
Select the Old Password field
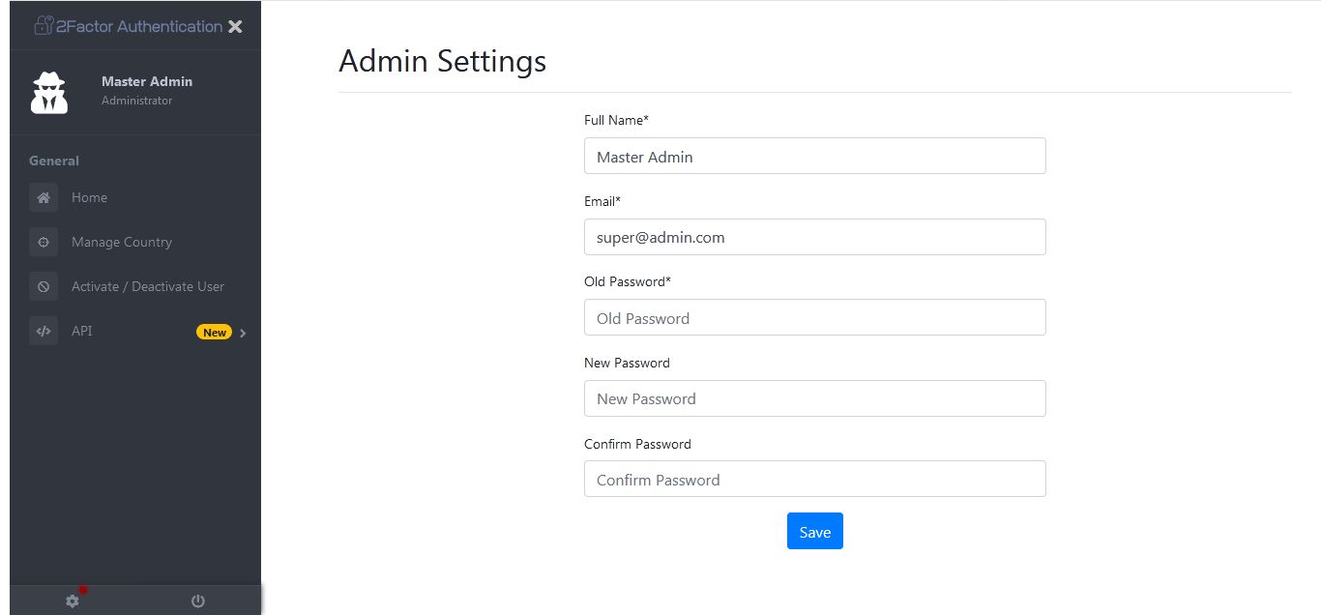tap(814, 317)
